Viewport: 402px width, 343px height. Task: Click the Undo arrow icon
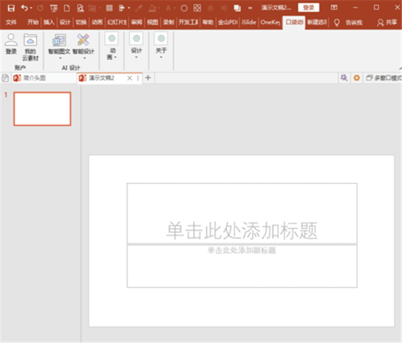(x=25, y=7)
